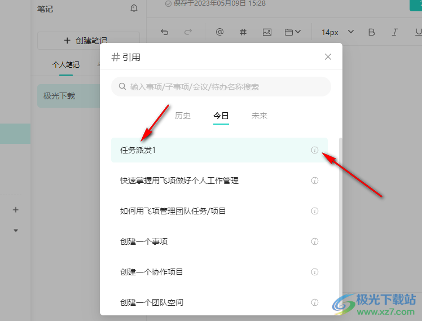422x321 pixels.
Task: Show info for 任务派发1
Action: [315, 150]
